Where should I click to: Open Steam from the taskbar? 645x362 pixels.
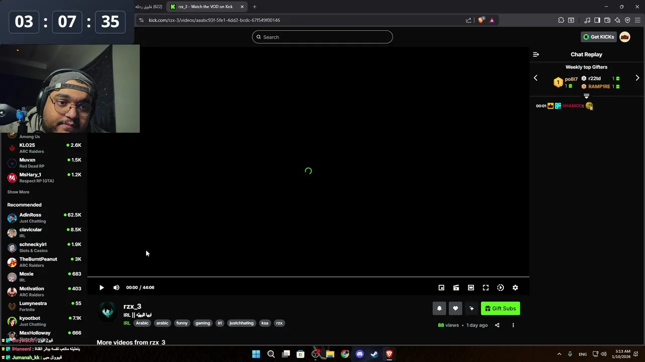374,354
